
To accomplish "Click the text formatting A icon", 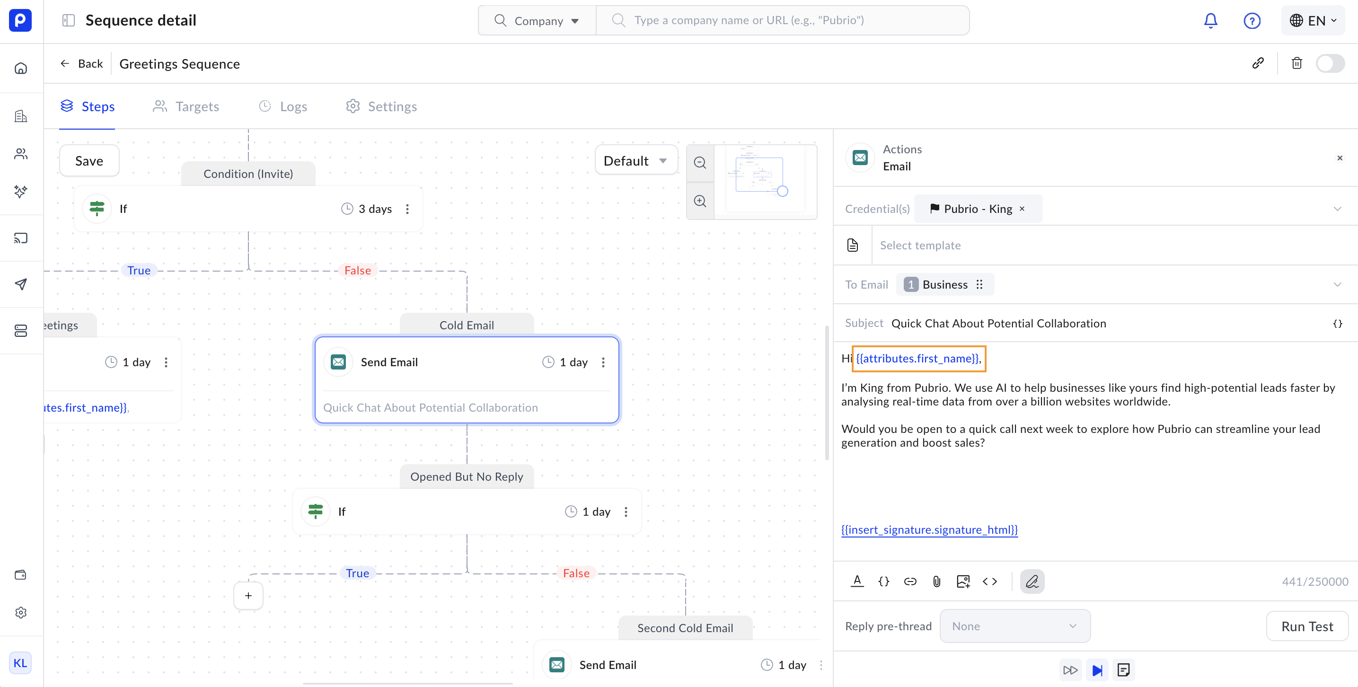I will click(x=857, y=581).
